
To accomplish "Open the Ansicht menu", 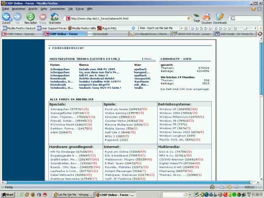I will [33, 9].
